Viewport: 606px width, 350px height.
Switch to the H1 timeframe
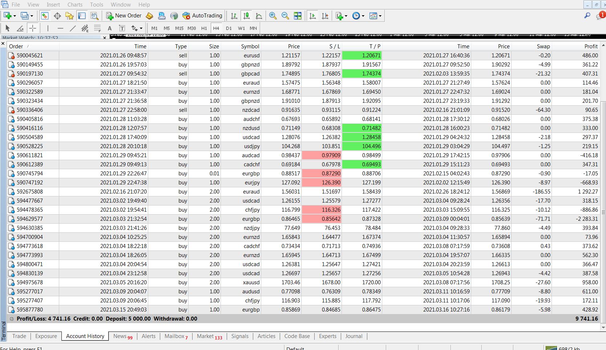[204, 28]
